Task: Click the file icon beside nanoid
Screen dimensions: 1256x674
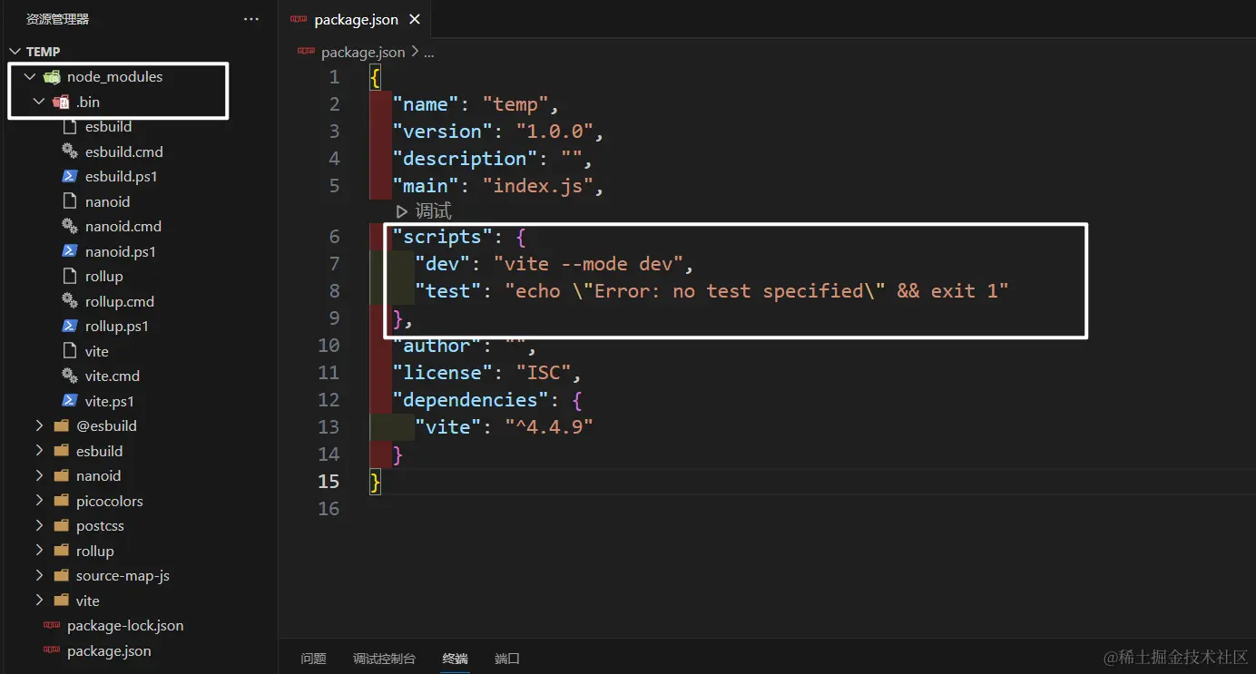Action: pos(70,201)
